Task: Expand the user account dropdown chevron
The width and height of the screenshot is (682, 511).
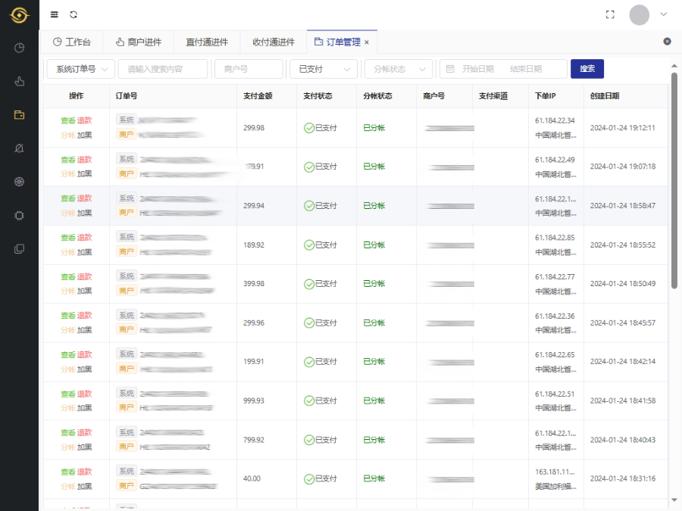Action: point(663,14)
